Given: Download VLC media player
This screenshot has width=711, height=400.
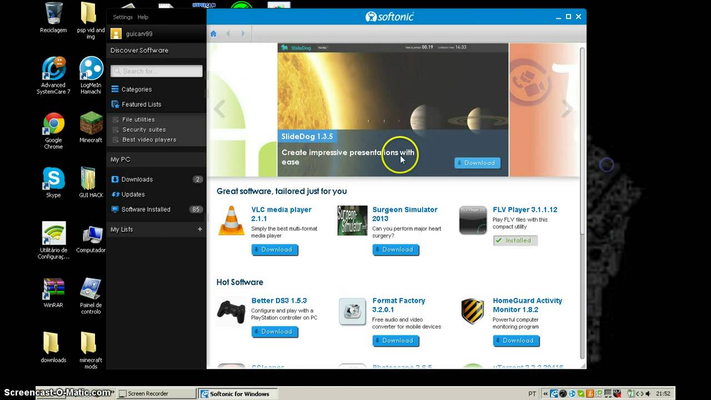Looking at the screenshot, I should (274, 250).
